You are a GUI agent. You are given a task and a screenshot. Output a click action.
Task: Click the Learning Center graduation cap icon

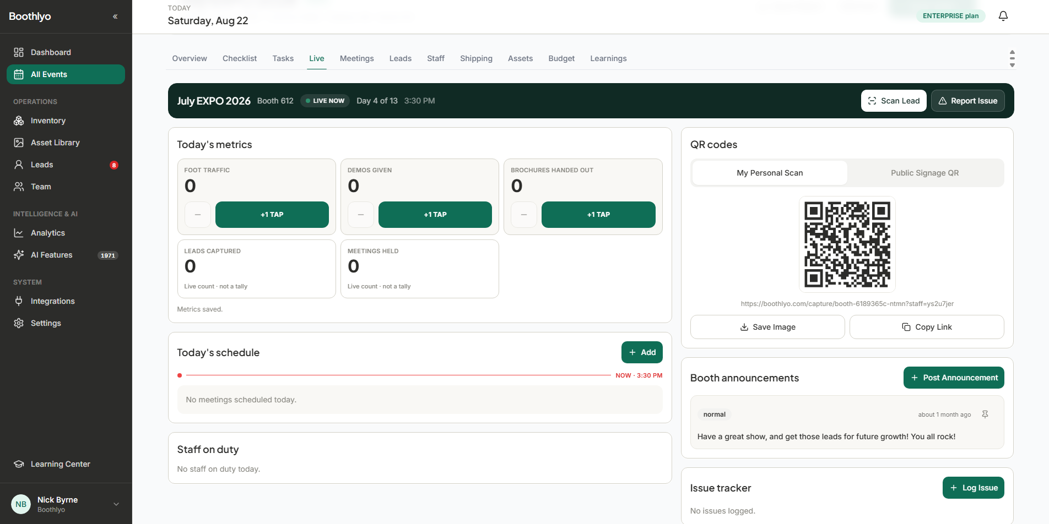click(x=19, y=464)
